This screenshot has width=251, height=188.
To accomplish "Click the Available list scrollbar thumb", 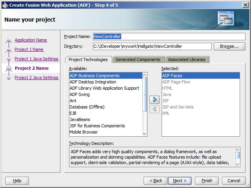I will coord(145,94).
